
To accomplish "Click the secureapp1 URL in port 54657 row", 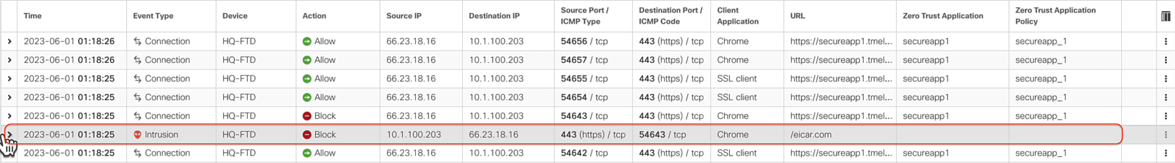I will 841,60.
